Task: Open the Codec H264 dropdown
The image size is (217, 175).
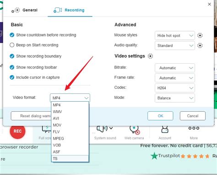Action: point(175,88)
